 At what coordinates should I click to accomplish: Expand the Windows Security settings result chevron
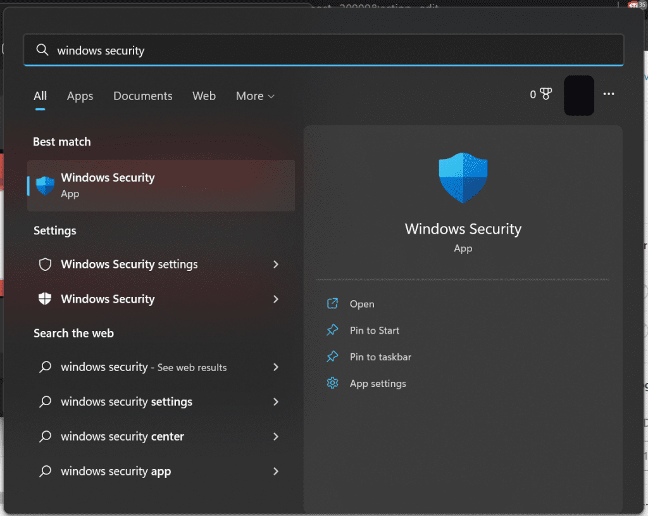pyautogui.click(x=275, y=264)
